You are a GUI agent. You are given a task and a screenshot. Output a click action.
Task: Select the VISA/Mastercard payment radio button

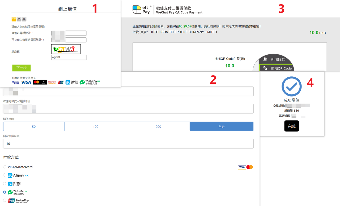4,167
